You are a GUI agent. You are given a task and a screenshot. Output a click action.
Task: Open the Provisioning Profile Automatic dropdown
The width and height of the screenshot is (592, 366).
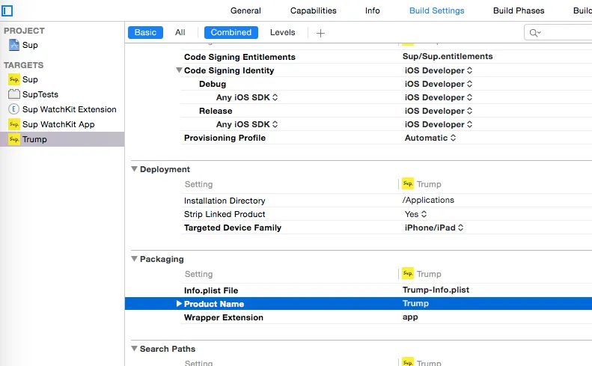pyautogui.click(x=431, y=138)
